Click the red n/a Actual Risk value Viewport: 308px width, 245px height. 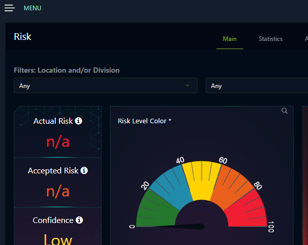click(x=57, y=142)
